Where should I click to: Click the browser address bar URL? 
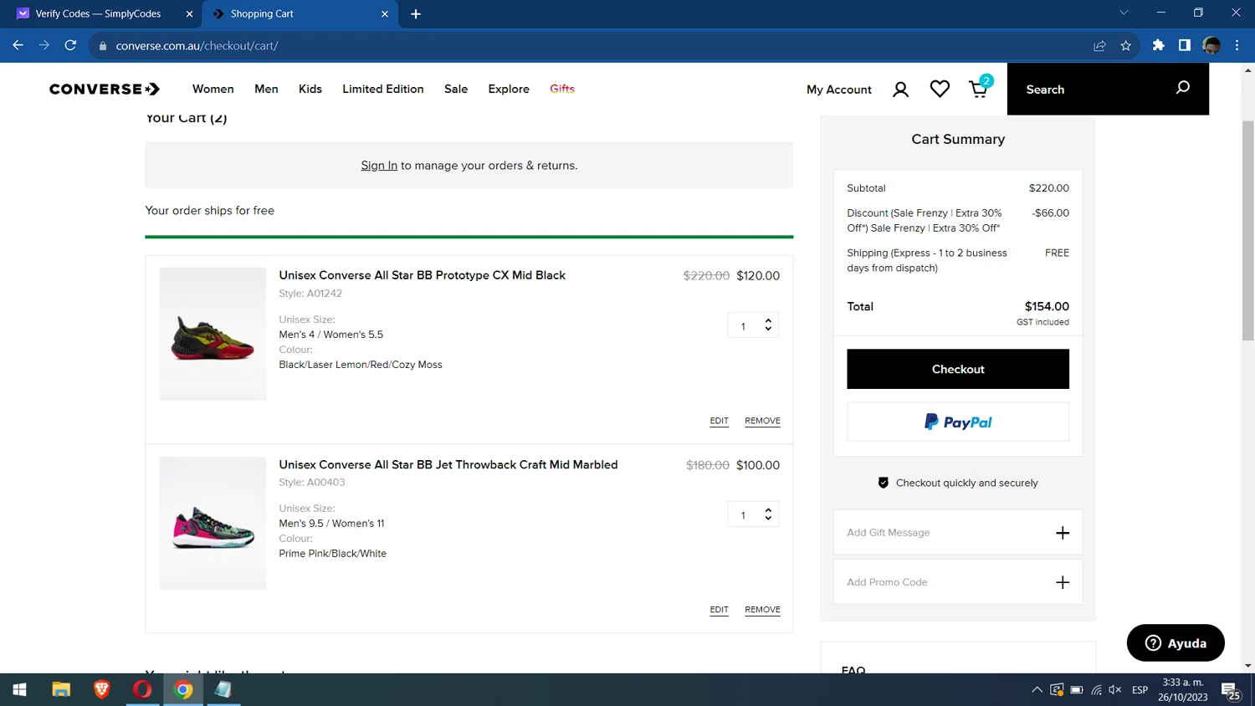197,46
